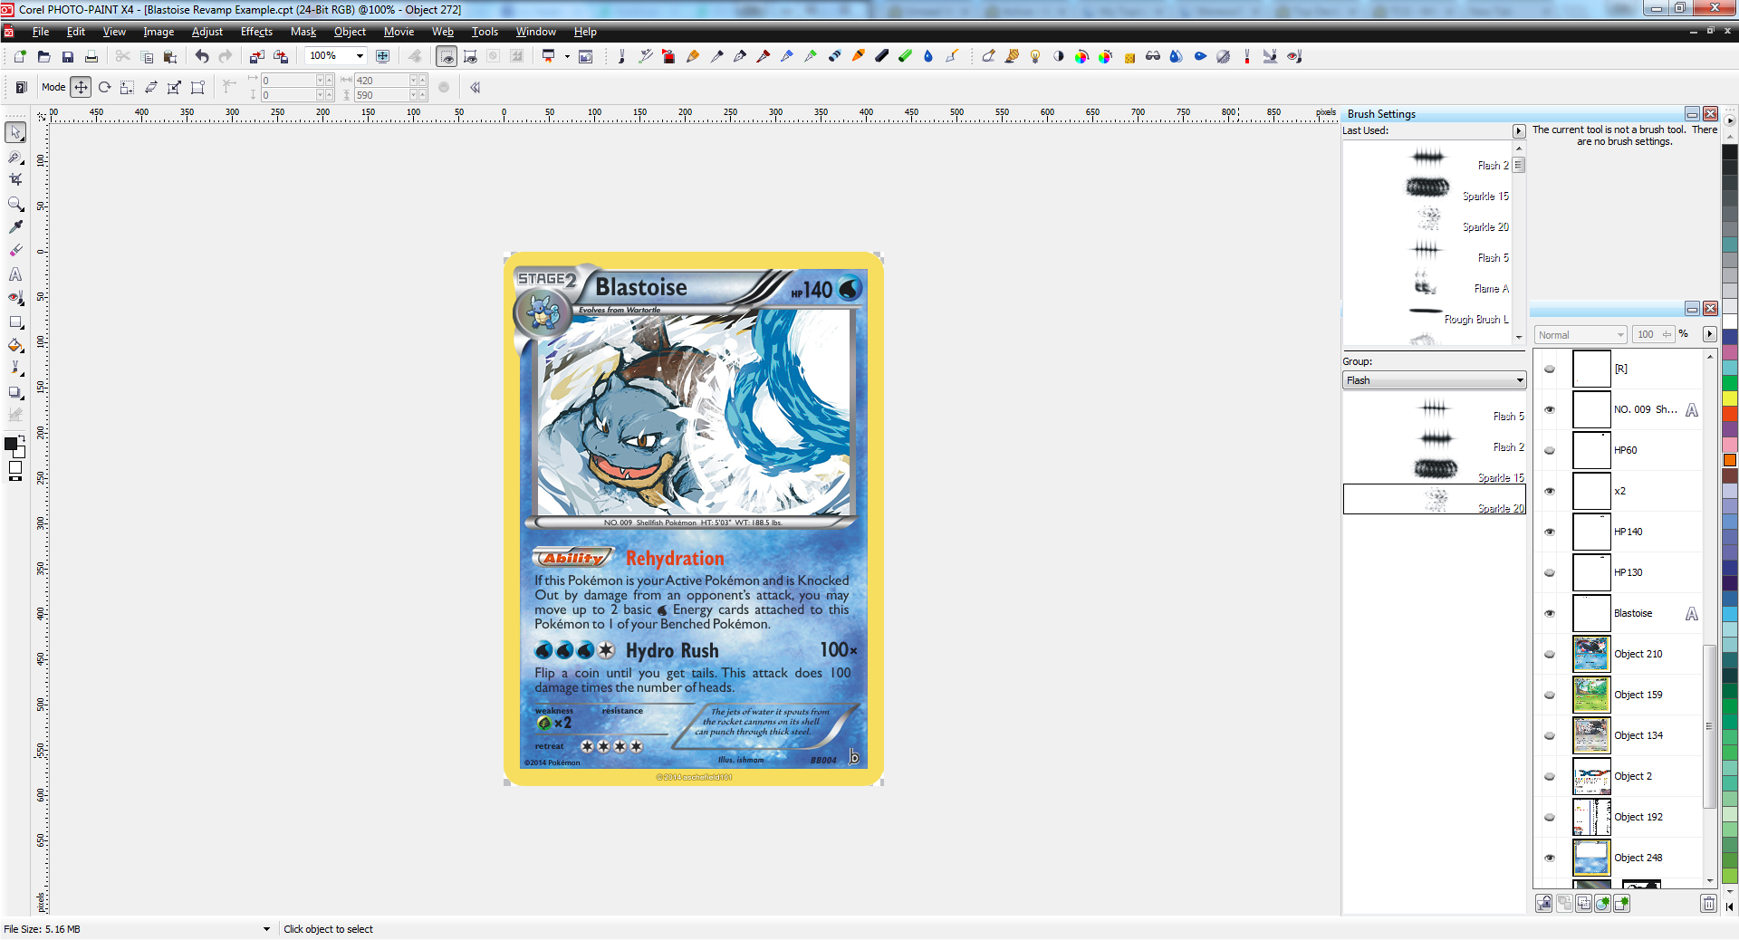Click the Delete object trash icon

[x=1708, y=903]
